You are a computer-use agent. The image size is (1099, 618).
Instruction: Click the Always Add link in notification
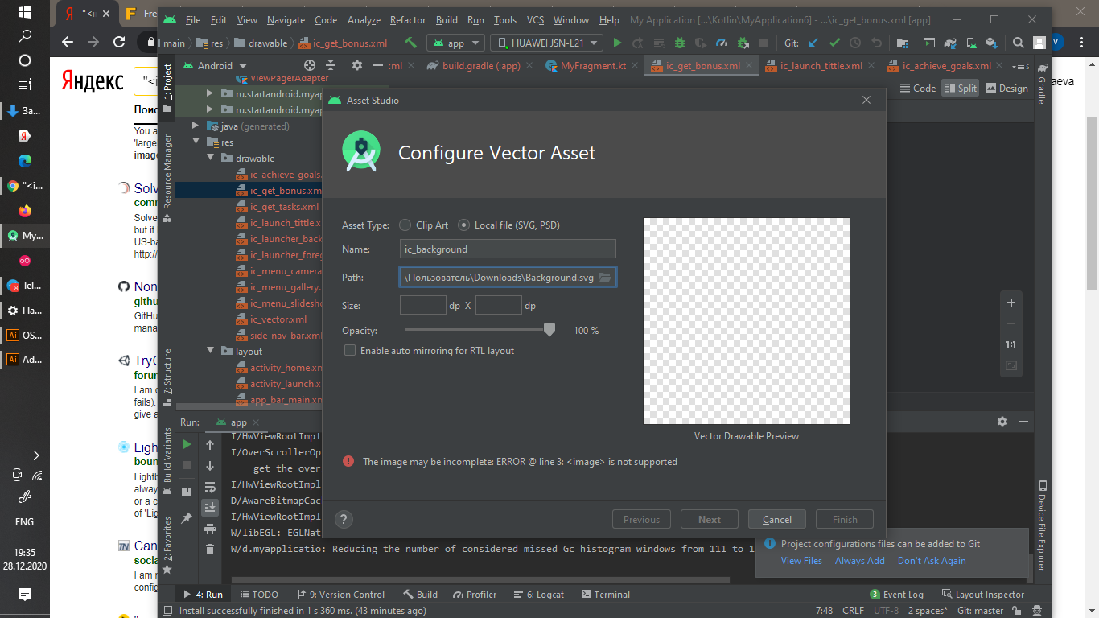tap(859, 561)
